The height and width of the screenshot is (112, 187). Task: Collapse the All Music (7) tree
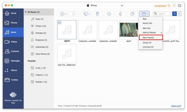(26, 12)
